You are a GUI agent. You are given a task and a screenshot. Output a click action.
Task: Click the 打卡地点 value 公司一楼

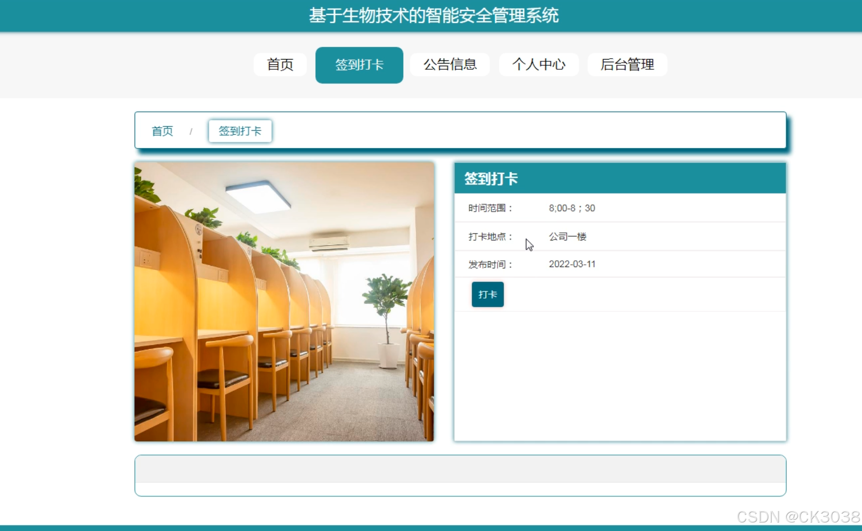point(568,236)
